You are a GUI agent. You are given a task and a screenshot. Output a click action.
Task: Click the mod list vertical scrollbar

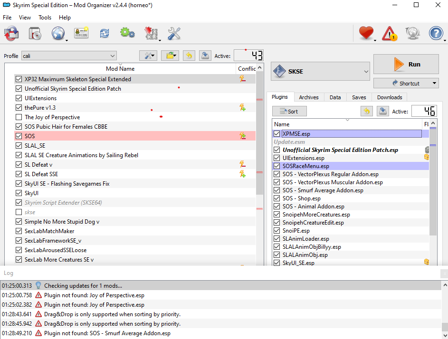259,133
